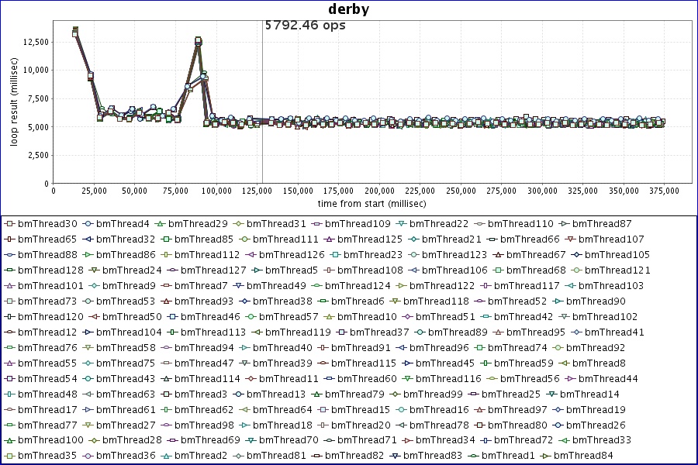Select the bmThread36 legend marker icon
Image resolution: width=698 pixels, height=465 pixels.
point(88,456)
